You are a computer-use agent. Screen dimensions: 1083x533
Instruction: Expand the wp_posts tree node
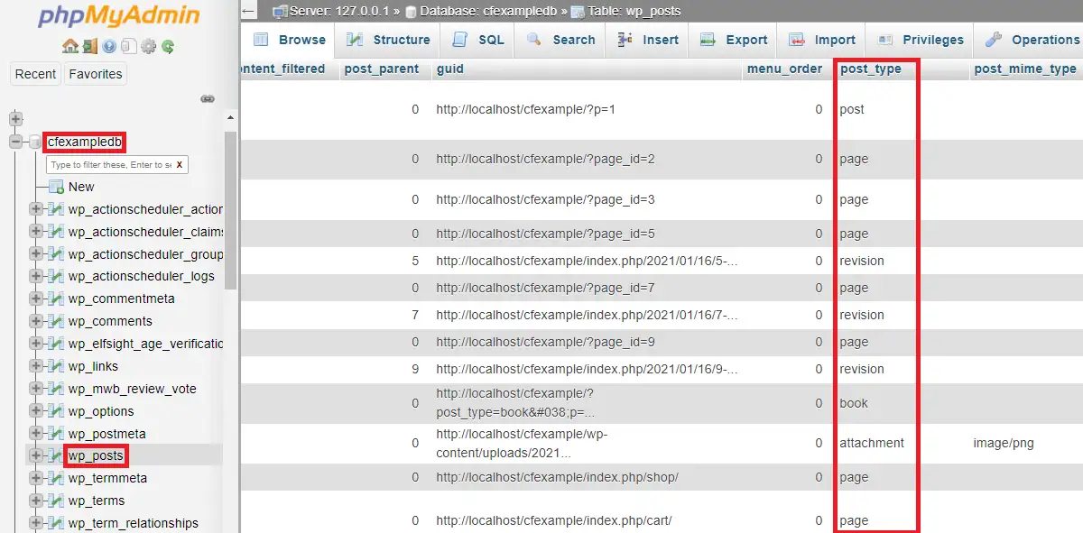pos(36,455)
